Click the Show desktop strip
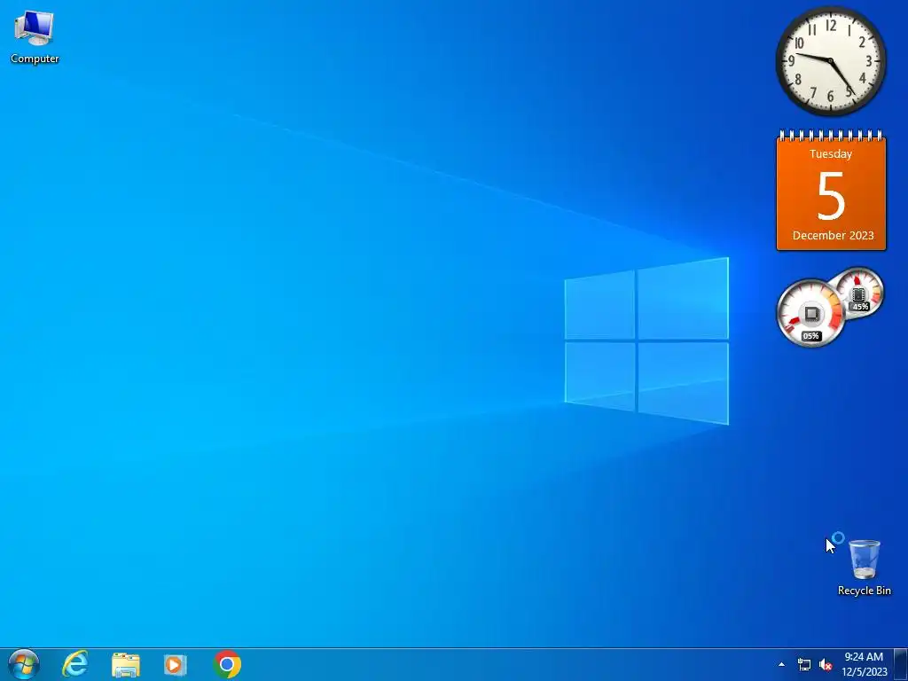This screenshot has height=681, width=908. 901,665
